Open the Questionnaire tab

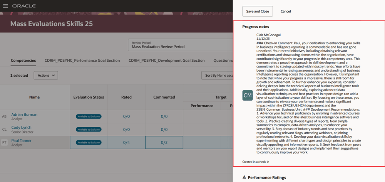pyautogui.click(x=223, y=61)
